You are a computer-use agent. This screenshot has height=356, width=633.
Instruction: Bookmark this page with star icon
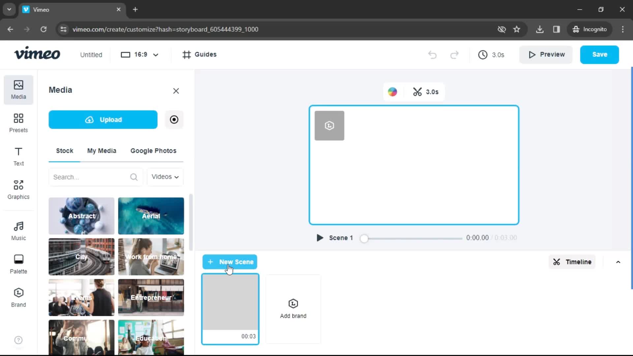[x=517, y=29]
